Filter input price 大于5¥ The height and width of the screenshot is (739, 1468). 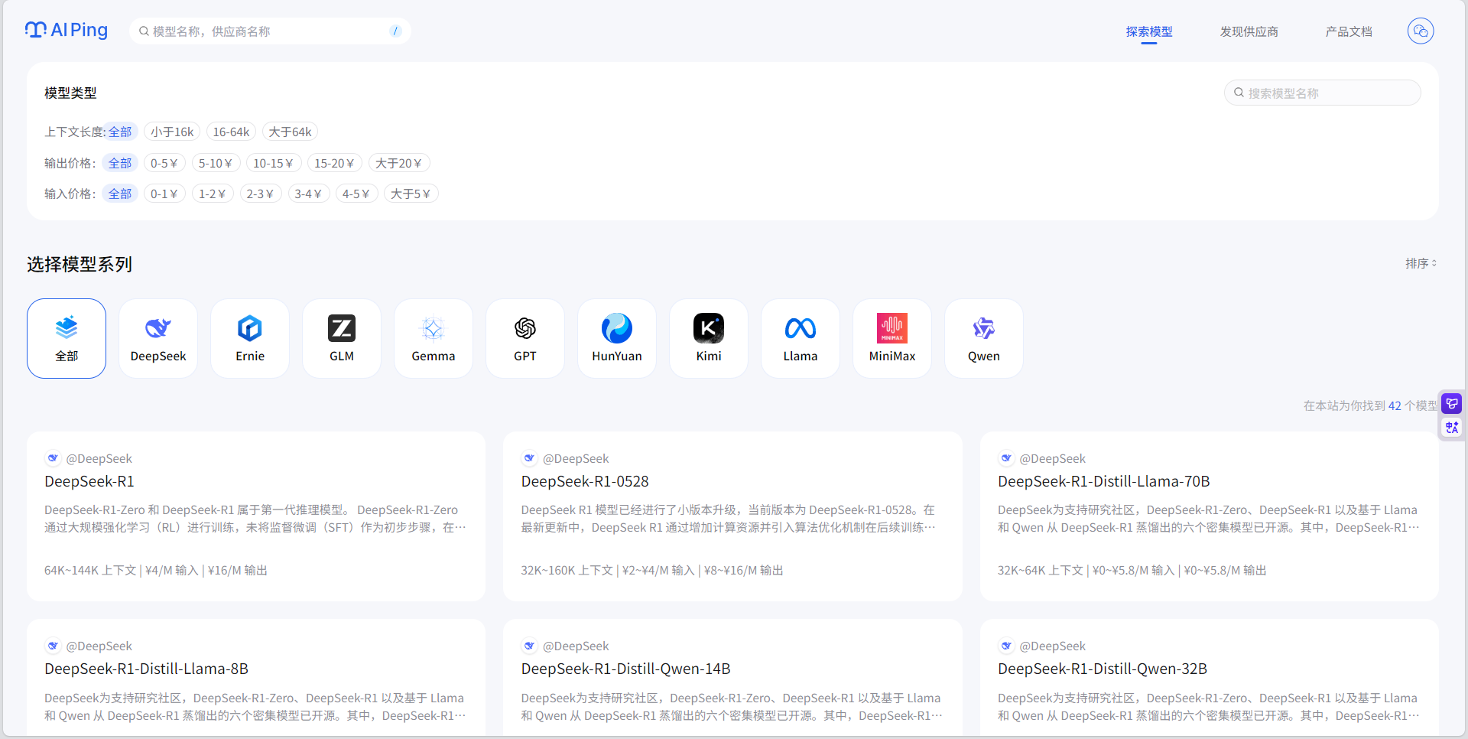(411, 194)
